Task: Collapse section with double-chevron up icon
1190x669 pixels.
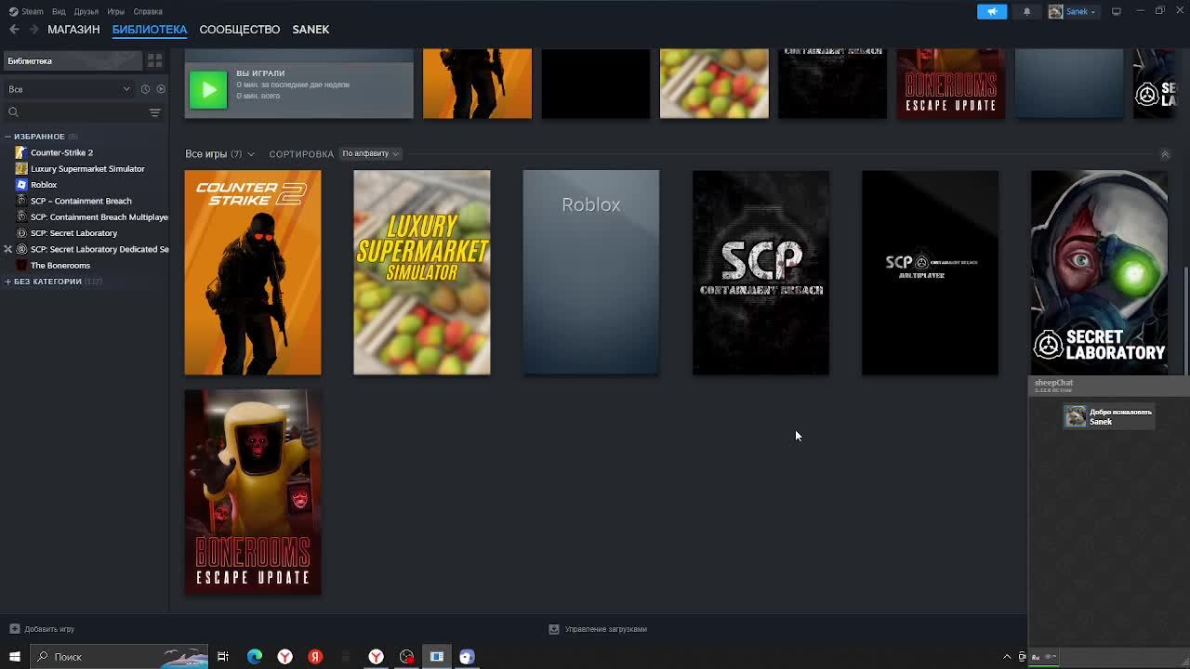Action: click(1165, 154)
